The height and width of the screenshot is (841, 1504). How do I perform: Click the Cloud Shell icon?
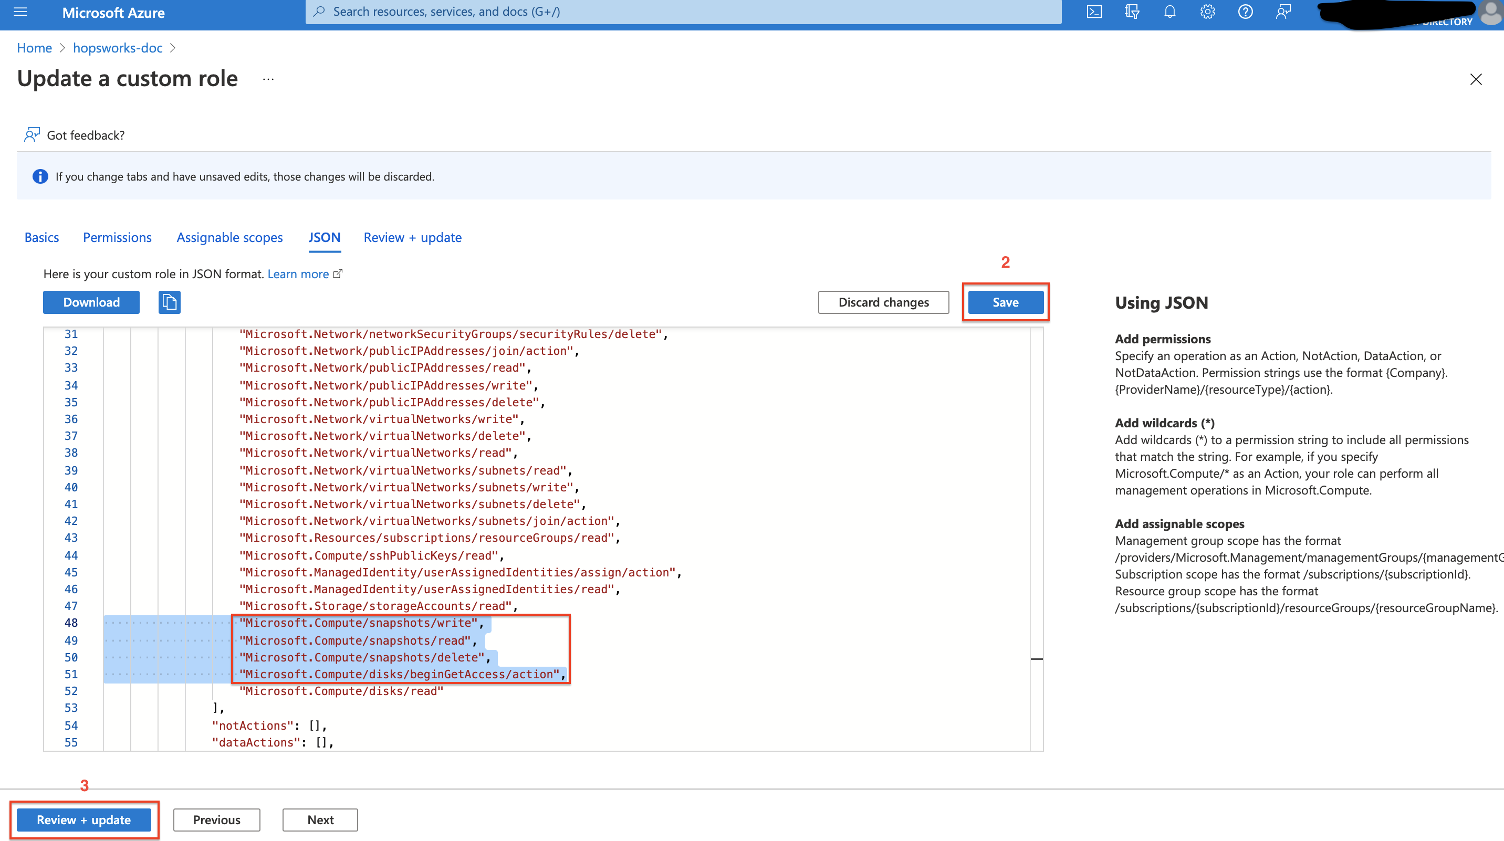click(1094, 13)
